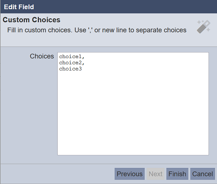Click the Custom Choices heading
217x184 pixels.
(31, 20)
